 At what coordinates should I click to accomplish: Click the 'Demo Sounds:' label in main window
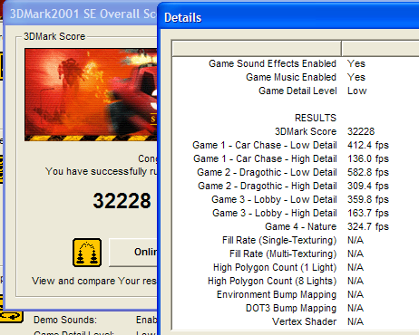[65, 320]
